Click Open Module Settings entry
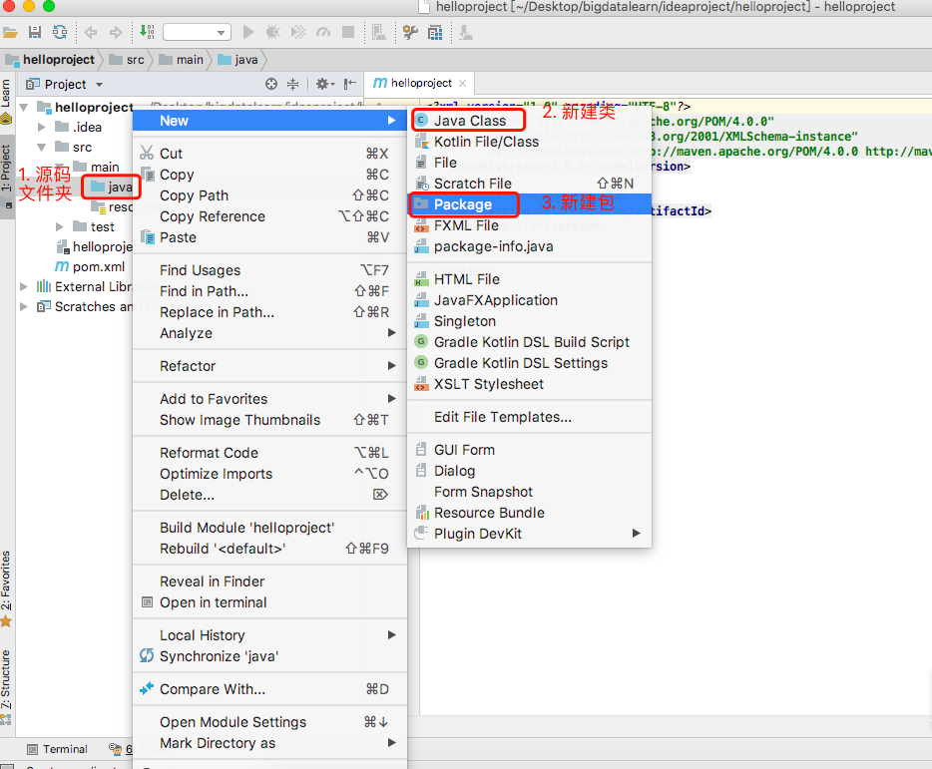 pos(269,722)
